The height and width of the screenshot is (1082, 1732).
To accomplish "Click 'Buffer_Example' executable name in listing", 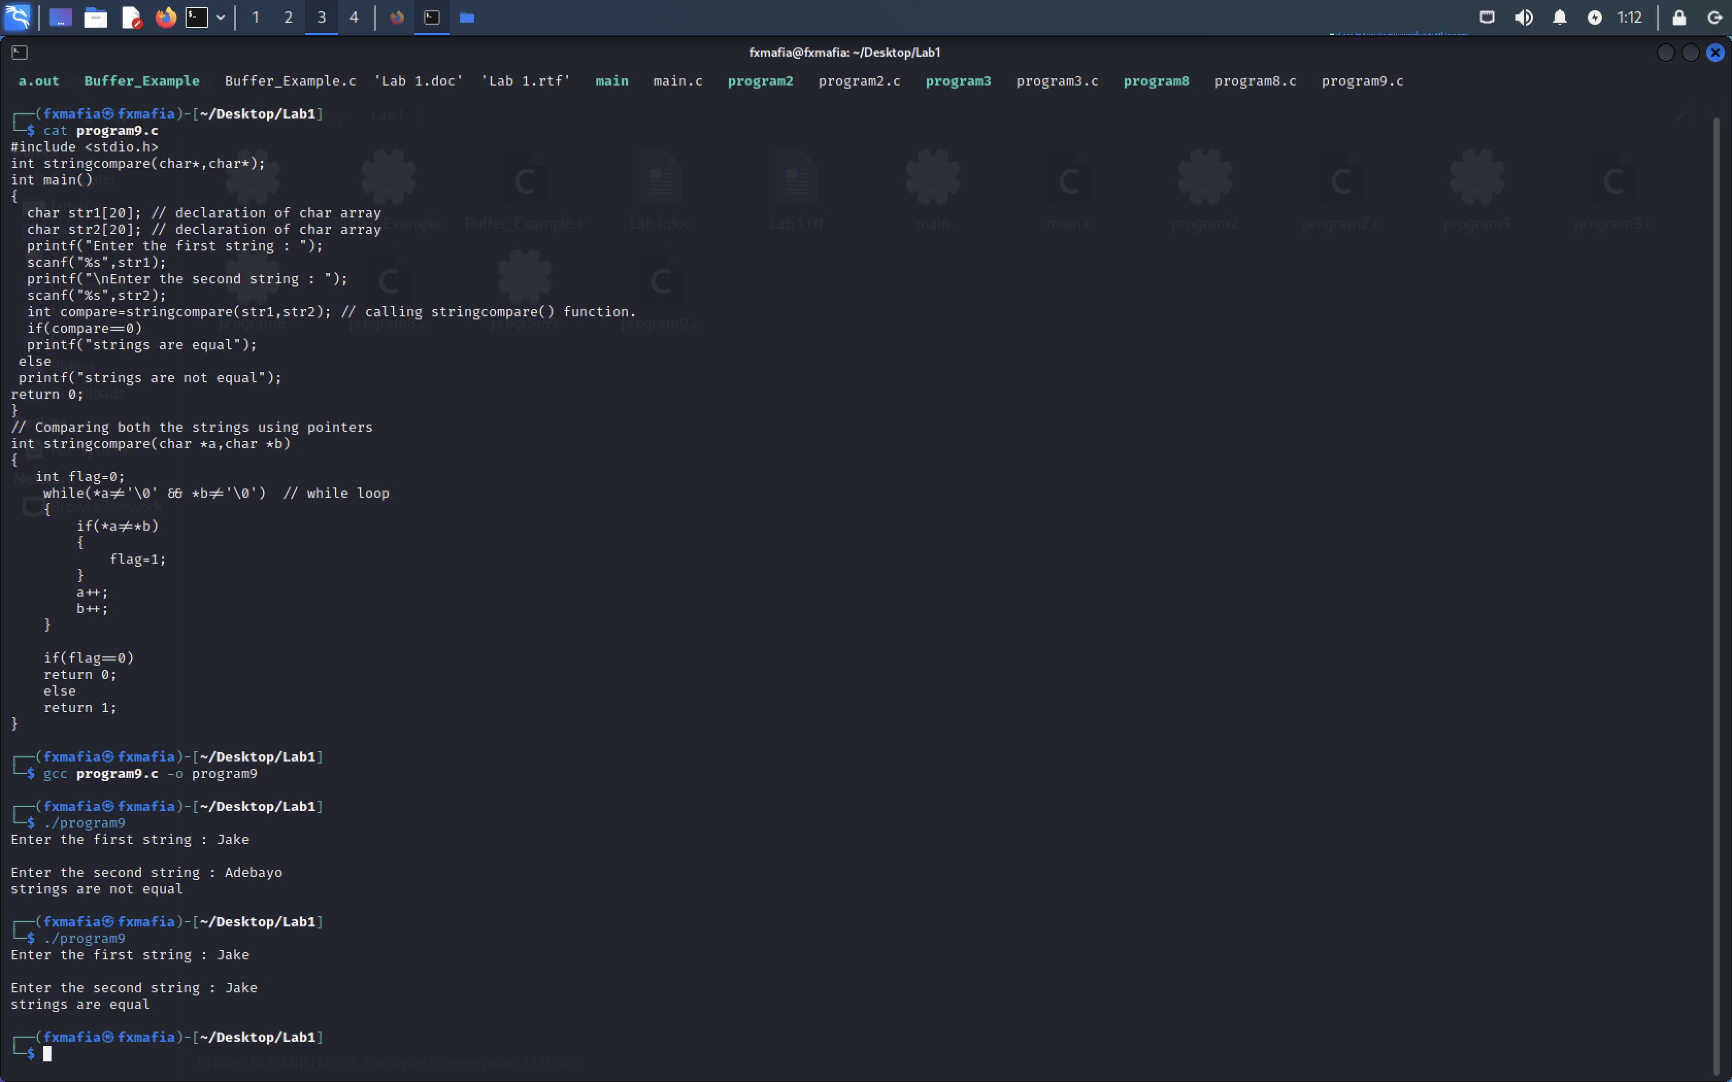I will 142,81.
